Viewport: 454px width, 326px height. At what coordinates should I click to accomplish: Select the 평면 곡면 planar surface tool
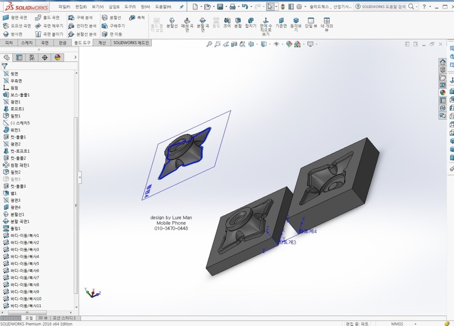15,18
